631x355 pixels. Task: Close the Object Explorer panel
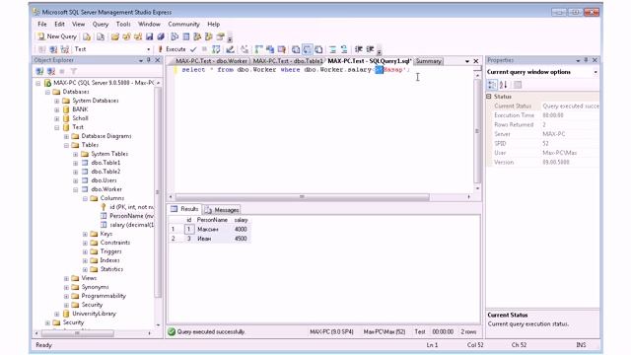point(158,60)
